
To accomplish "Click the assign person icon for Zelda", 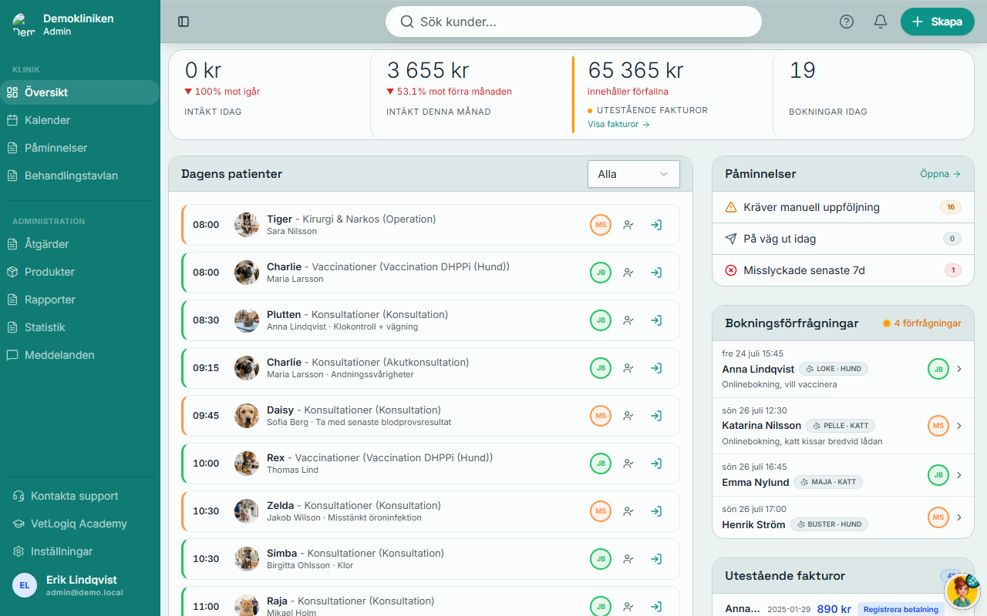I will click(x=628, y=511).
